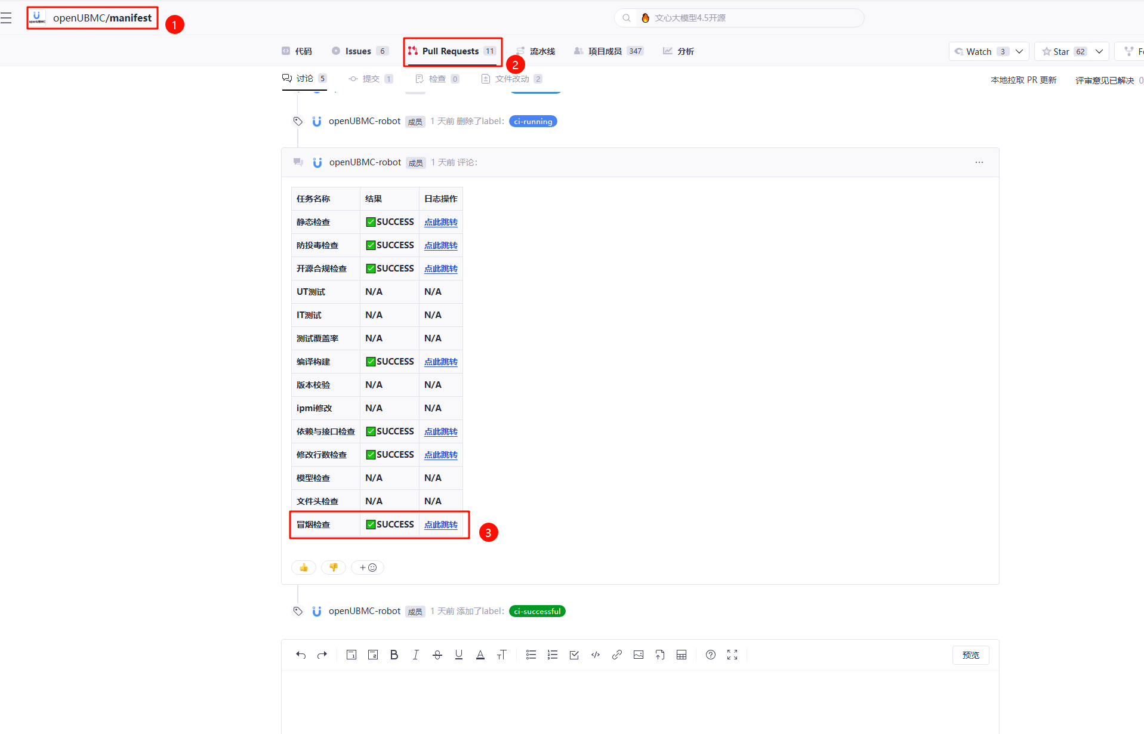
Task: Click the ci-successful label
Action: click(537, 611)
